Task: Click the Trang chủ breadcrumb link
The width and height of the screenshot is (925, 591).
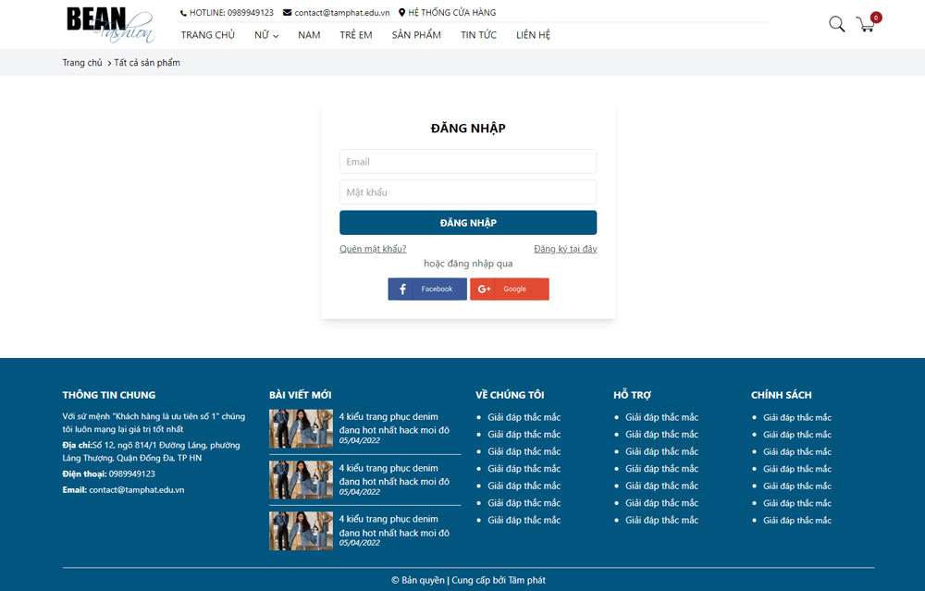Action: tap(82, 63)
